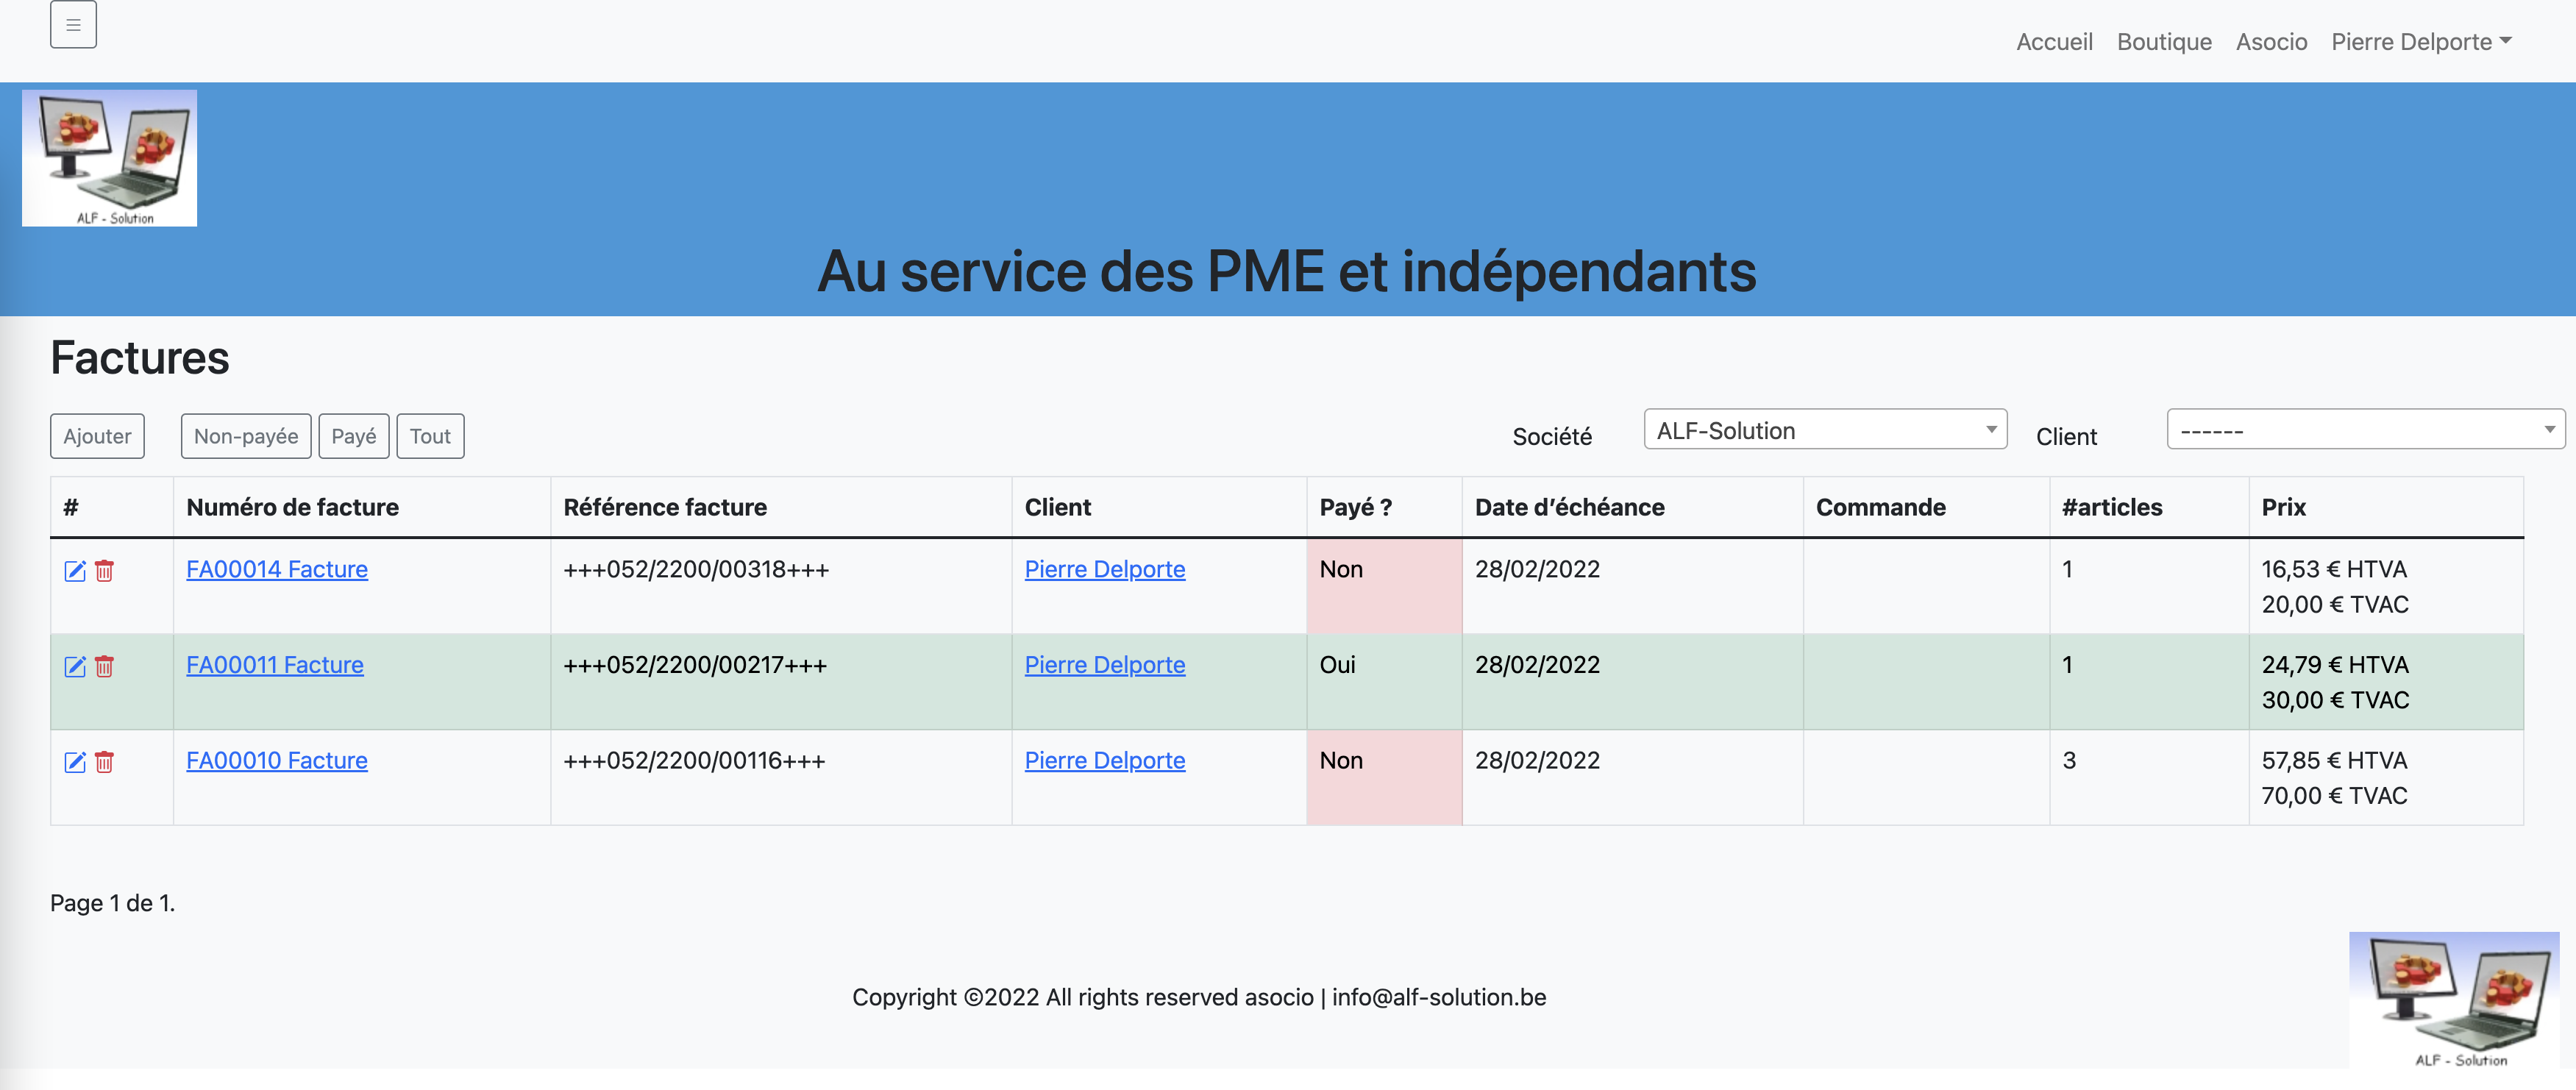This screenshot has height=1090, width=2576.
Task: Delete invoice FA00011 with trash icon
Action: coord(104,667)
